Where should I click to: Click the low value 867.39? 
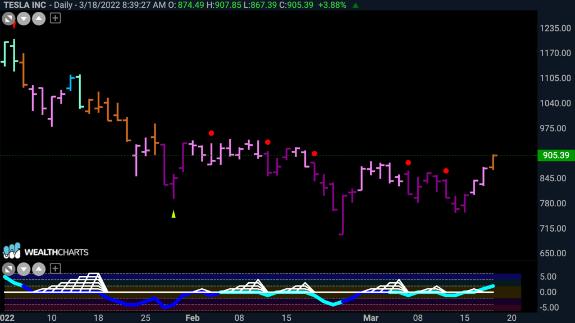click(264, 5)
